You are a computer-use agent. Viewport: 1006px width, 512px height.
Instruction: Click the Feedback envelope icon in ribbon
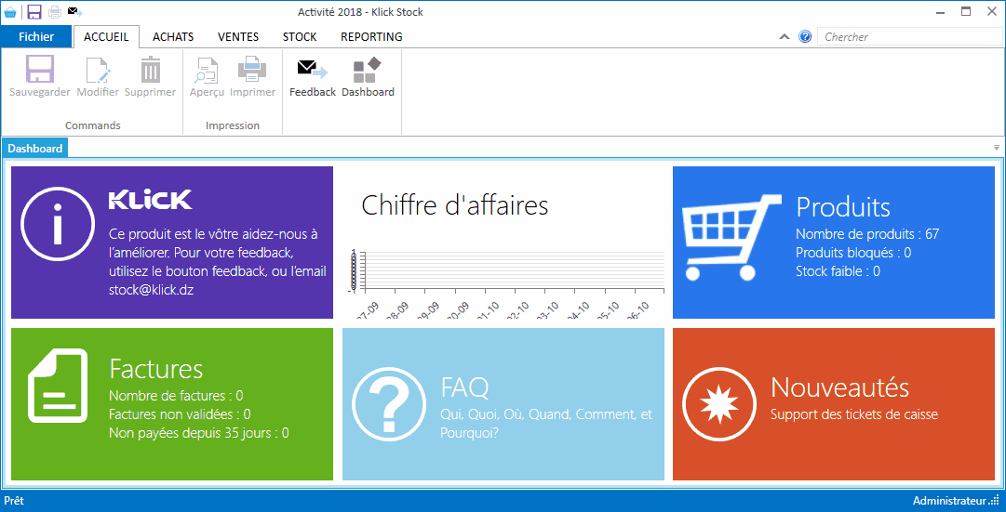coord(312,71)
